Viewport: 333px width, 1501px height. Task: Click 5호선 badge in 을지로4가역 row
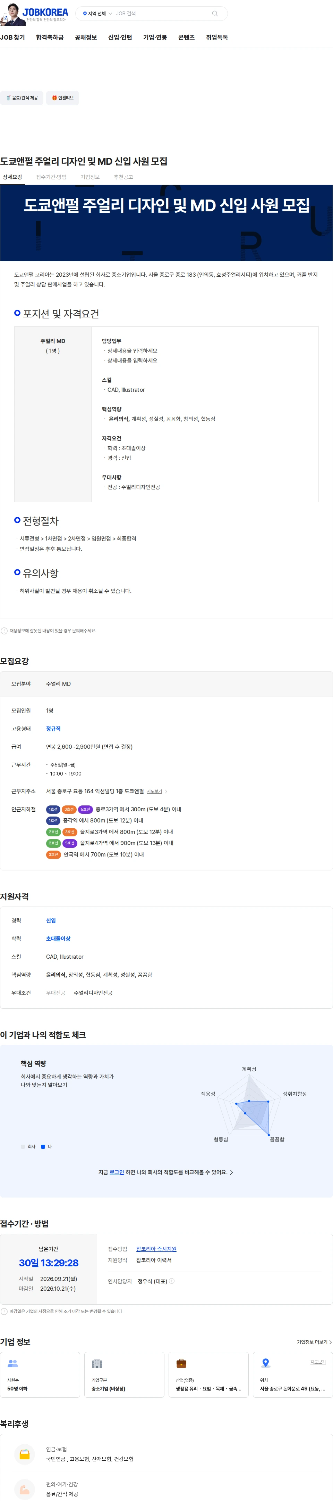70,843
